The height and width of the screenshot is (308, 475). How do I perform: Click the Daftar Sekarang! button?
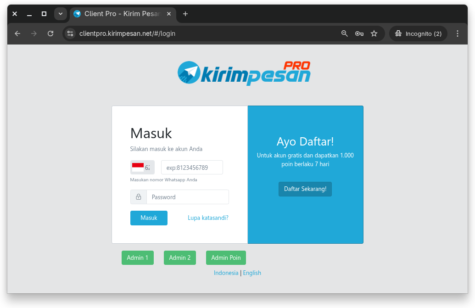point(305,189)
